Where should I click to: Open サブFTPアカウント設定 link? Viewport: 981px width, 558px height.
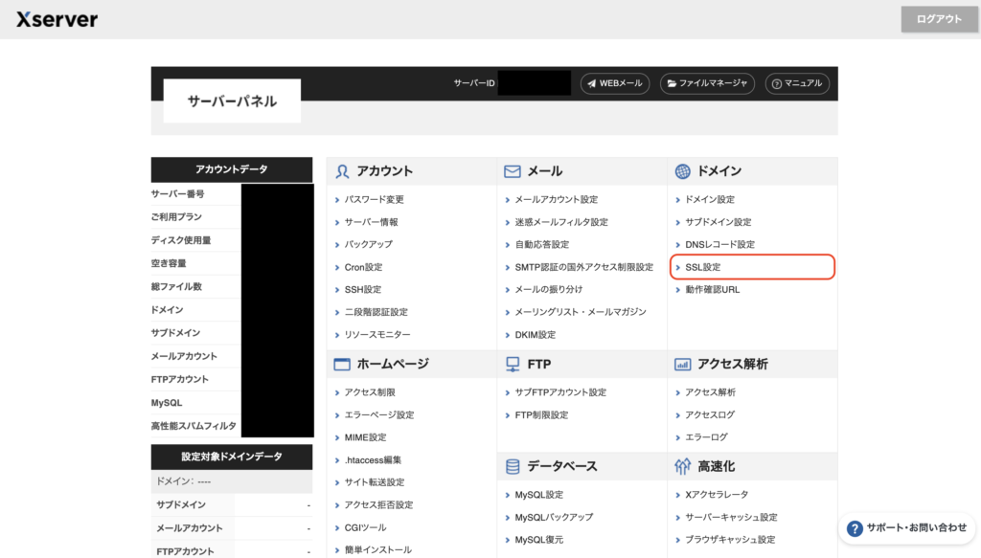[560, 392]
